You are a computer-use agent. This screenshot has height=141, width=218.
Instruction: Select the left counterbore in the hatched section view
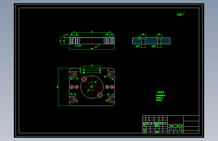tap(143, 38)
